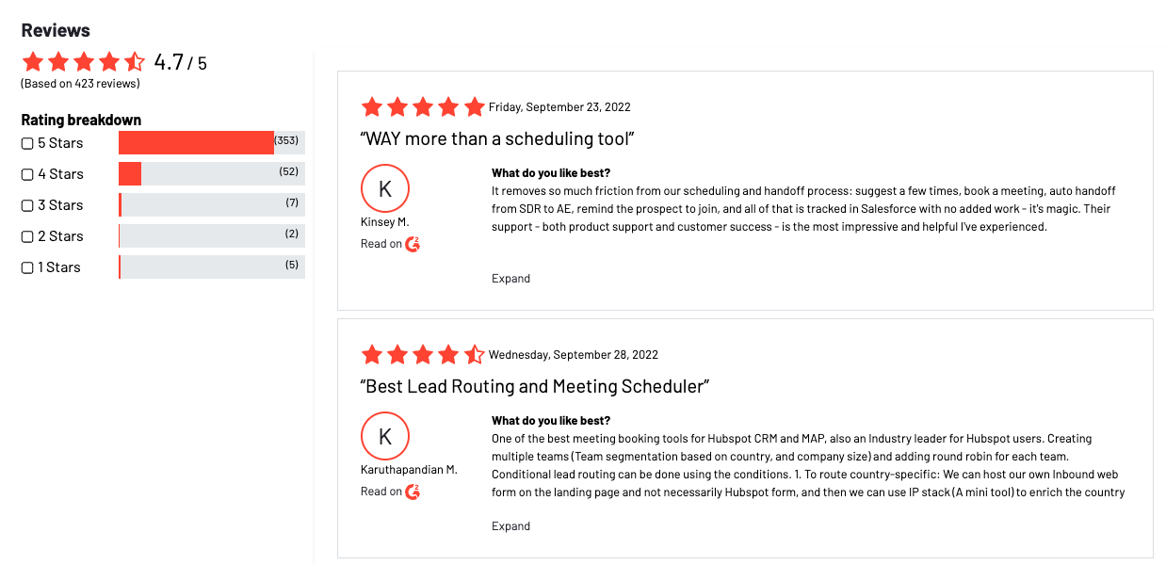Check the 5 Stars filter checkbox
Image resolution: width=1166 pixels, height=565 pixels.
(27, 144)
